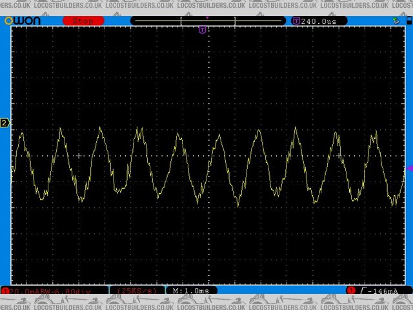Screen dimensions: 413x310
Task: Click the red Stop run-status indicator
Action: (x=83, y=21)
